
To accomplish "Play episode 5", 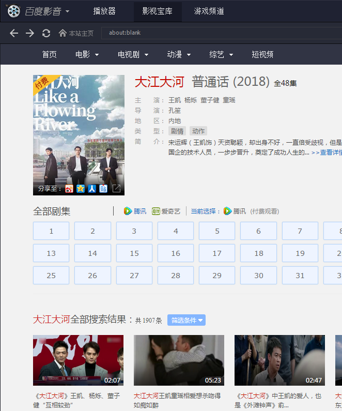I will pos(217,231).
